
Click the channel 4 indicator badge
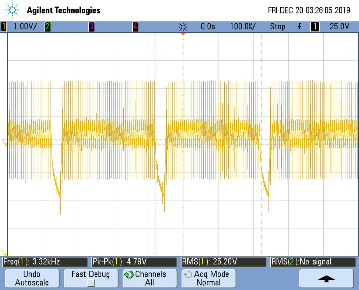135,27
